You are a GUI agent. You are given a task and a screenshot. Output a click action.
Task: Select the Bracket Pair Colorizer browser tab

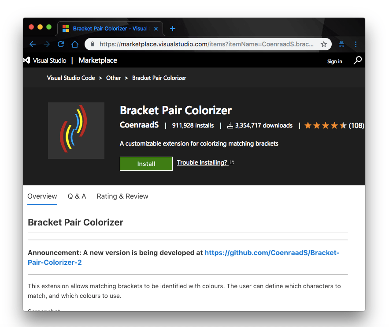[x=110, y=29]
